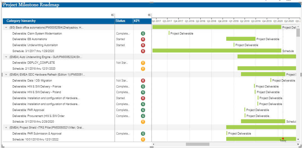Click the yellow KPI icon for Schedule 3/1/2019 row
Screen dimensions: 303x148
coord(143,122)
